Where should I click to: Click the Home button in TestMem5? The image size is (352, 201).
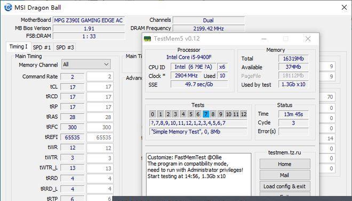pyautogui.click(x=285, y=164)
